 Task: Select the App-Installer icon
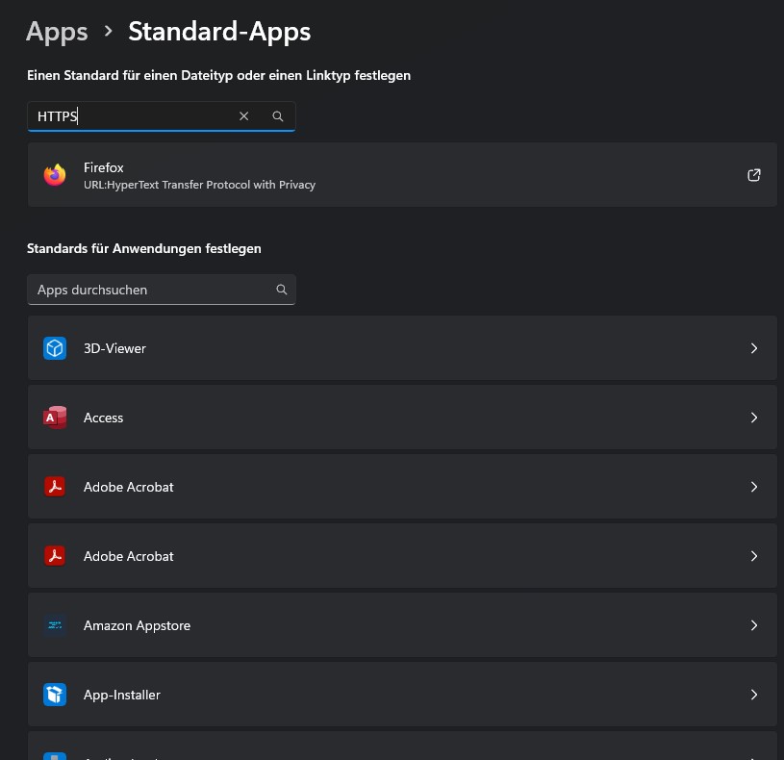coord(55,695)
